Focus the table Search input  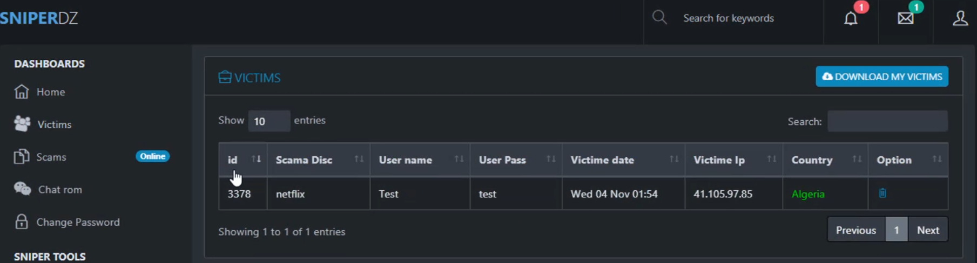pos(887,121)
